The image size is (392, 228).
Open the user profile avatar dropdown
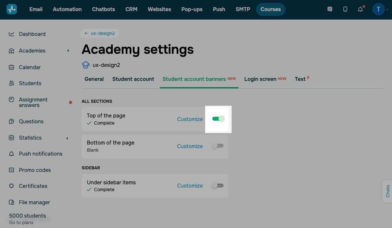click(x=379, y=9)
